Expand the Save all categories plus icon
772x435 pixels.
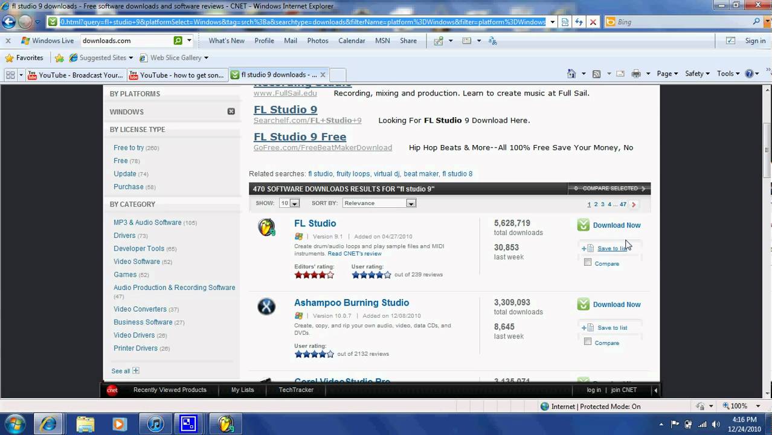pyautogui.click(x=135, y=370)
